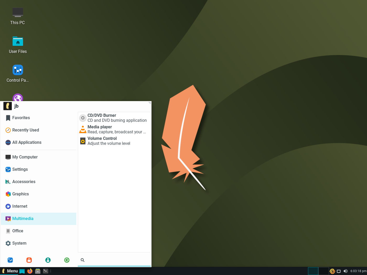Open the Graphics category
Image resolution: width=367 pixels, height=275 pixels.
click(39, 194)
